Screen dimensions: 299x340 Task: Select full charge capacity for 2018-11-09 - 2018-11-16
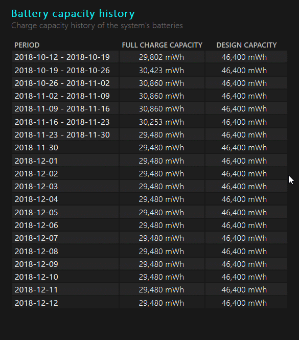click(162, 109)
